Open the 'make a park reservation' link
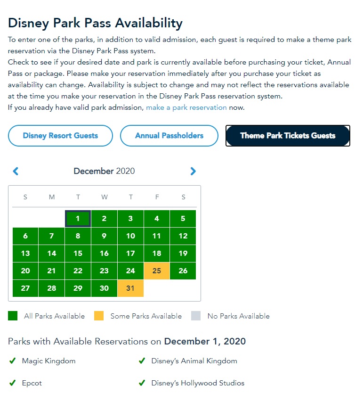 186,107
